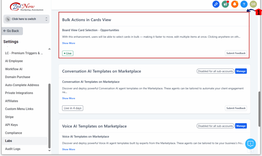This screenshot has height=156, width=262.
Task: Open the "Click here to switch" account dropdown
Action: coord(26,19)
